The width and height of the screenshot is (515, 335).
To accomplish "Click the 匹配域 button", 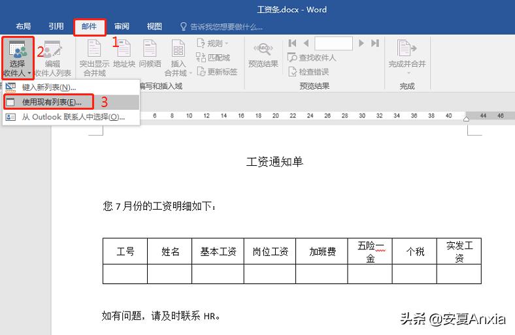I will (x=213, y=57).
